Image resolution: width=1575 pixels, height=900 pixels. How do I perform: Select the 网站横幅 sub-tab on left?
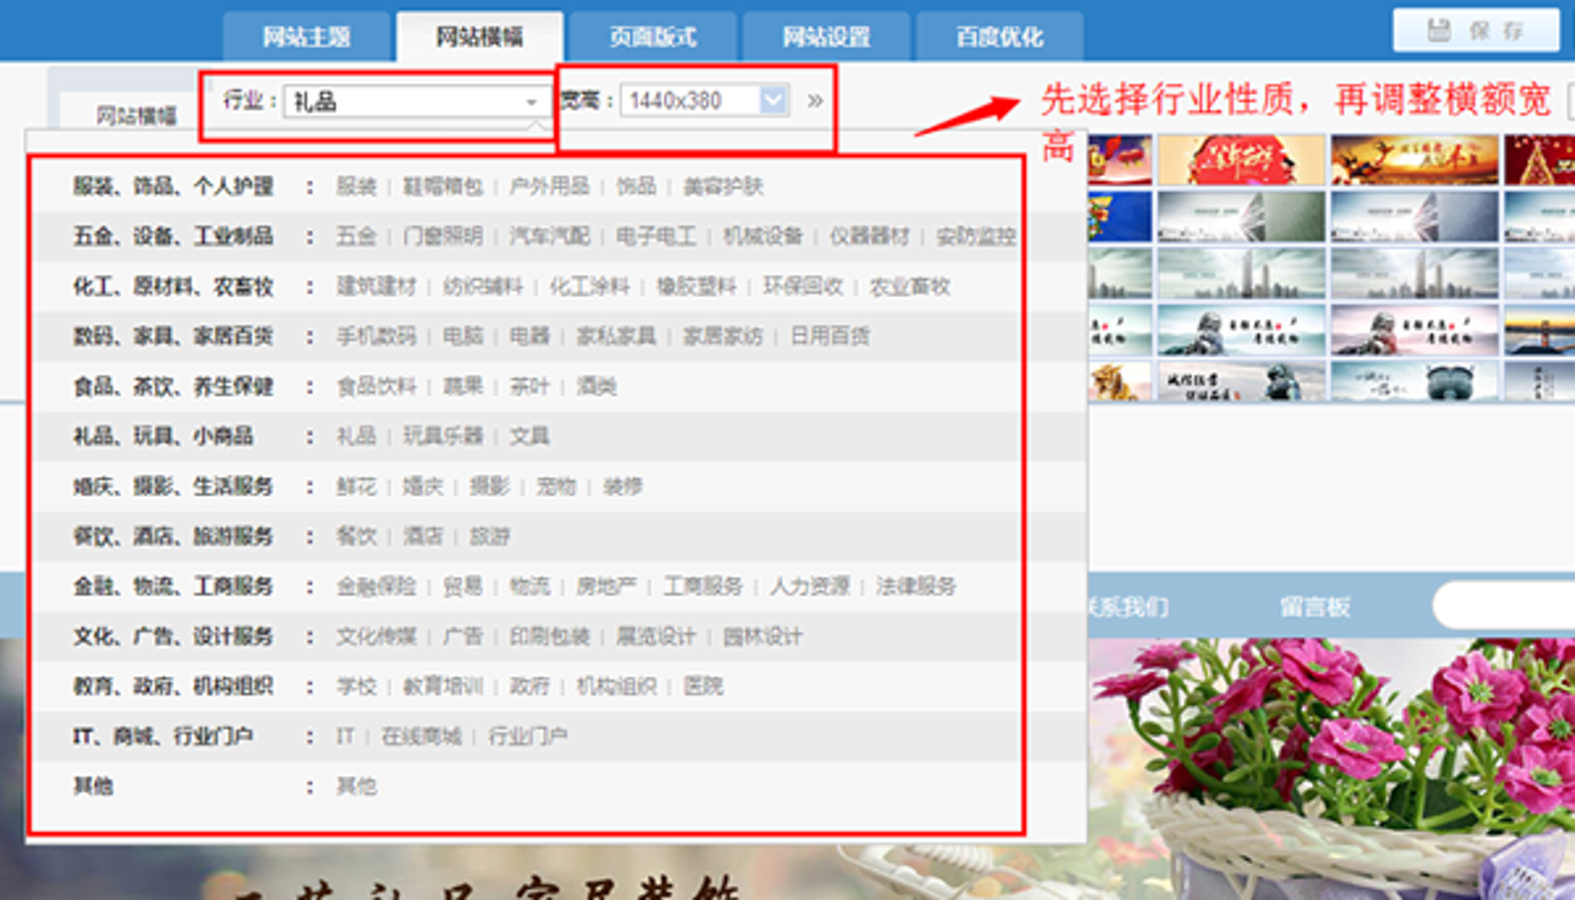136,115
